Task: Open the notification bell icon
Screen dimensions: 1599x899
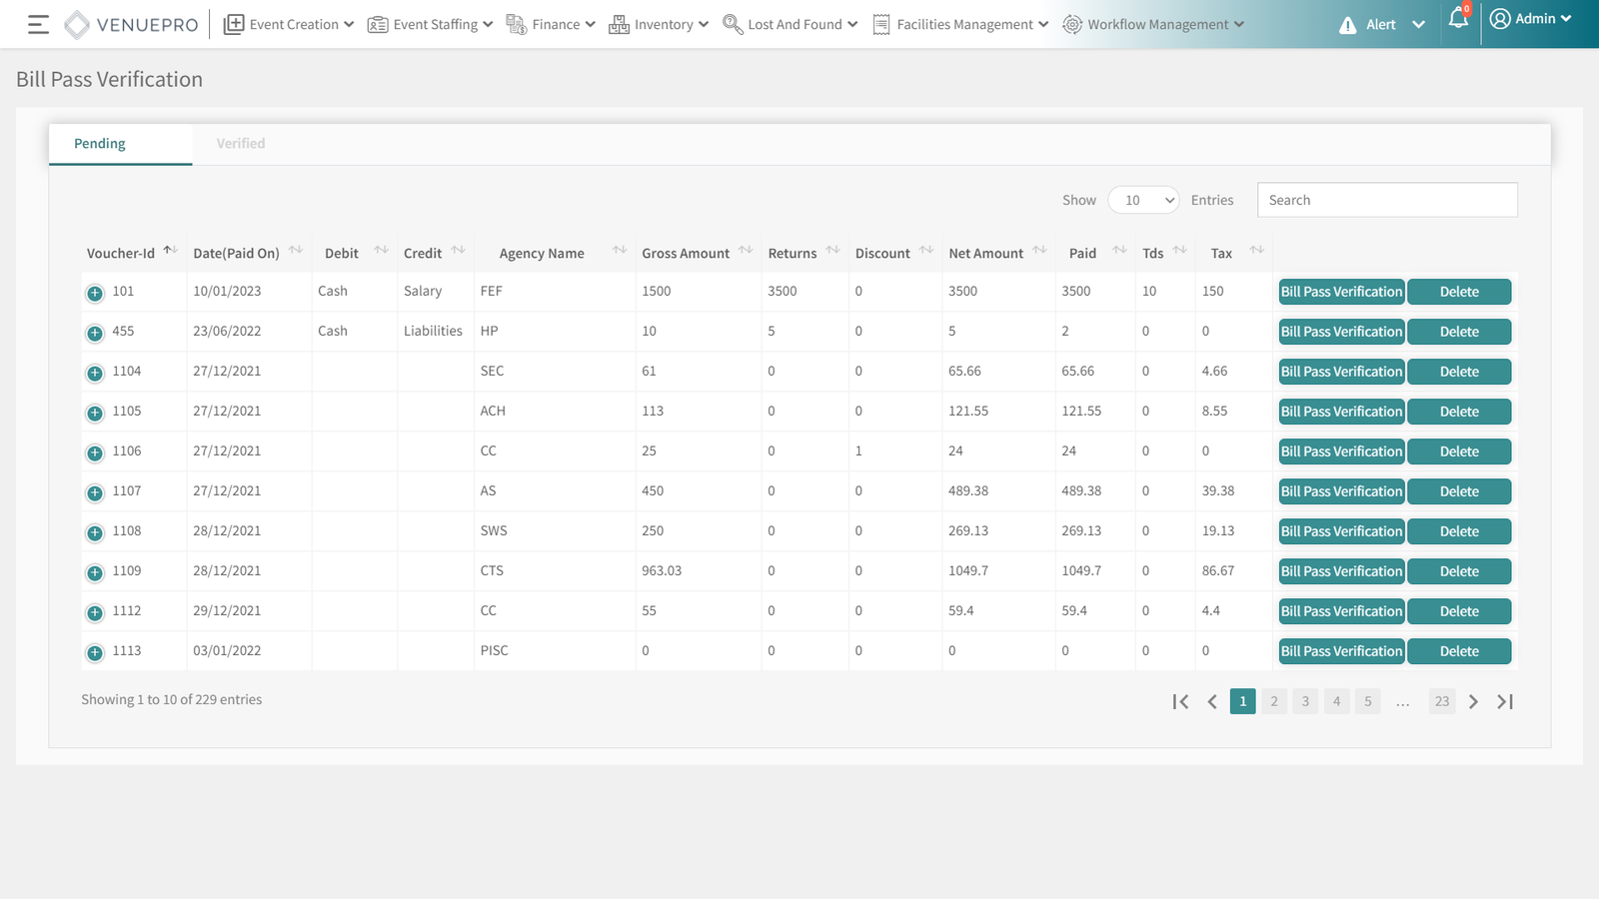Action: pyautogui.click(x=1458, y=19)
